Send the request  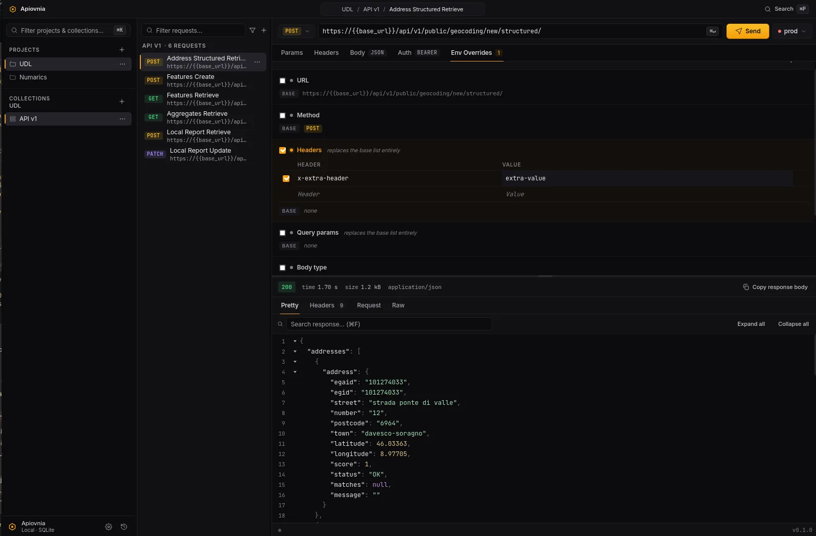click(748, 31)
